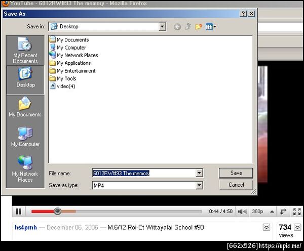This screenshot has width=304, height=251.
Task: Click the video progress scrubber handle
Action: tap(57, 211)
